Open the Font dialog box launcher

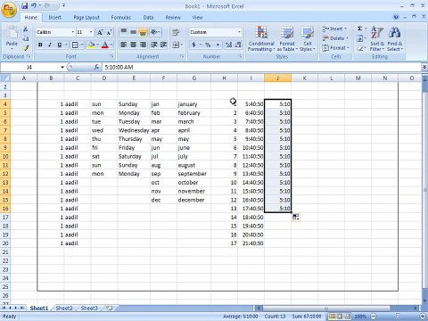[111, 56]
